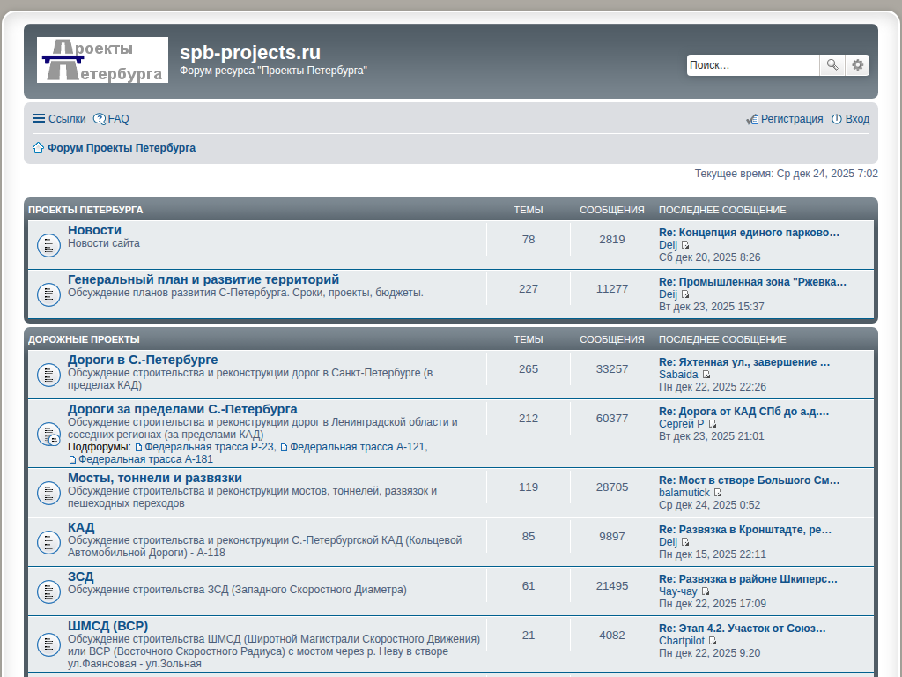
Task: Open ЗСД forum section
Action: click(80, 577)
